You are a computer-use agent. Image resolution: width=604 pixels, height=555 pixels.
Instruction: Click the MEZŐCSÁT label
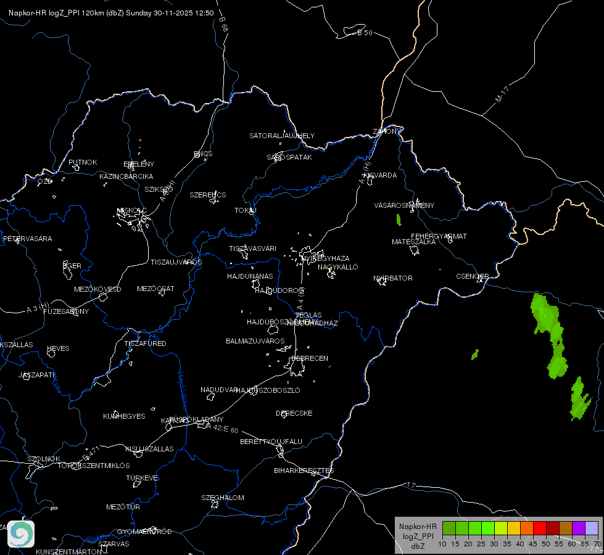pyautogui.click(x=155, y=289)
